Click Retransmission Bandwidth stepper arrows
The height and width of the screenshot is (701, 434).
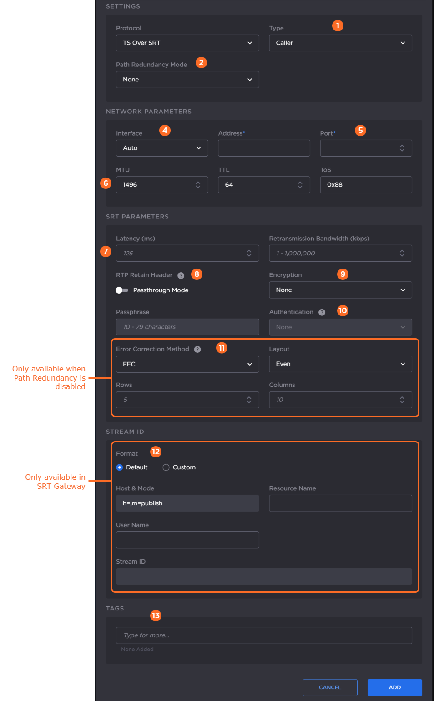pyautogui.click(x=402, y=254)
